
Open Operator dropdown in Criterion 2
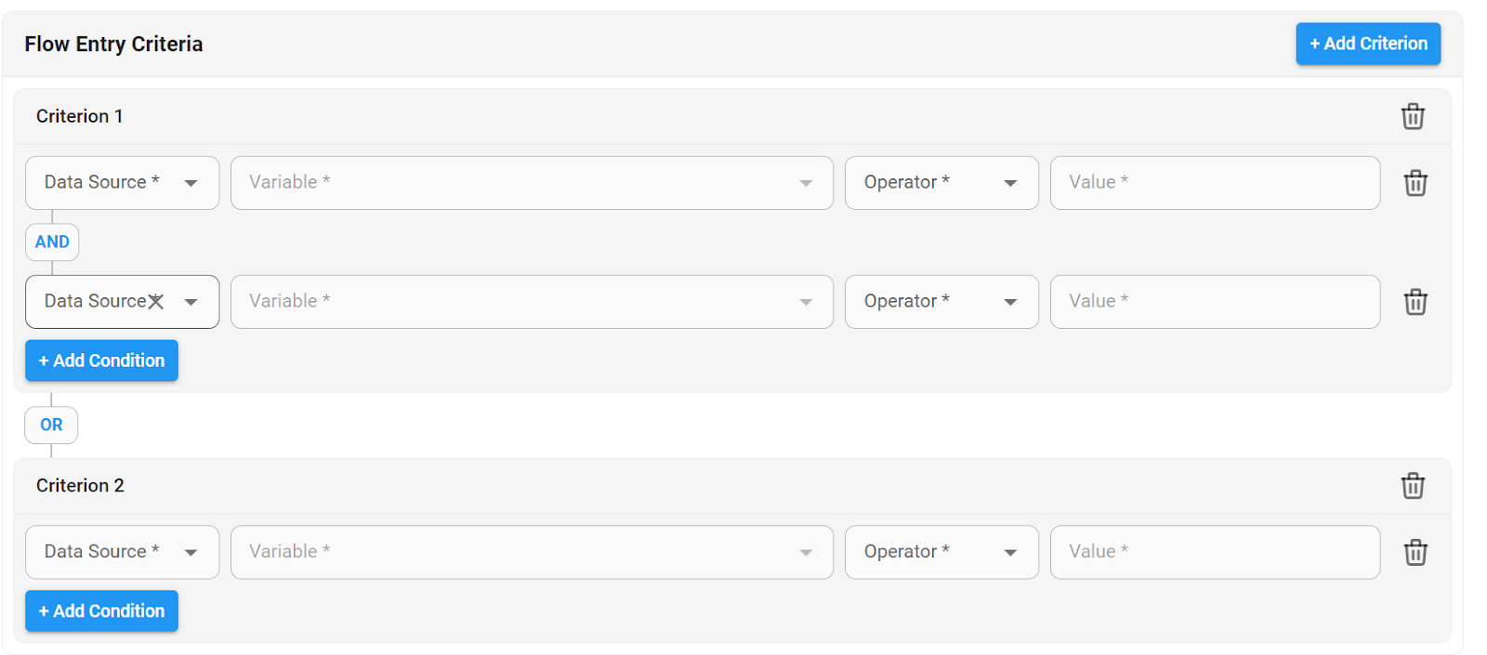[941, 553]
